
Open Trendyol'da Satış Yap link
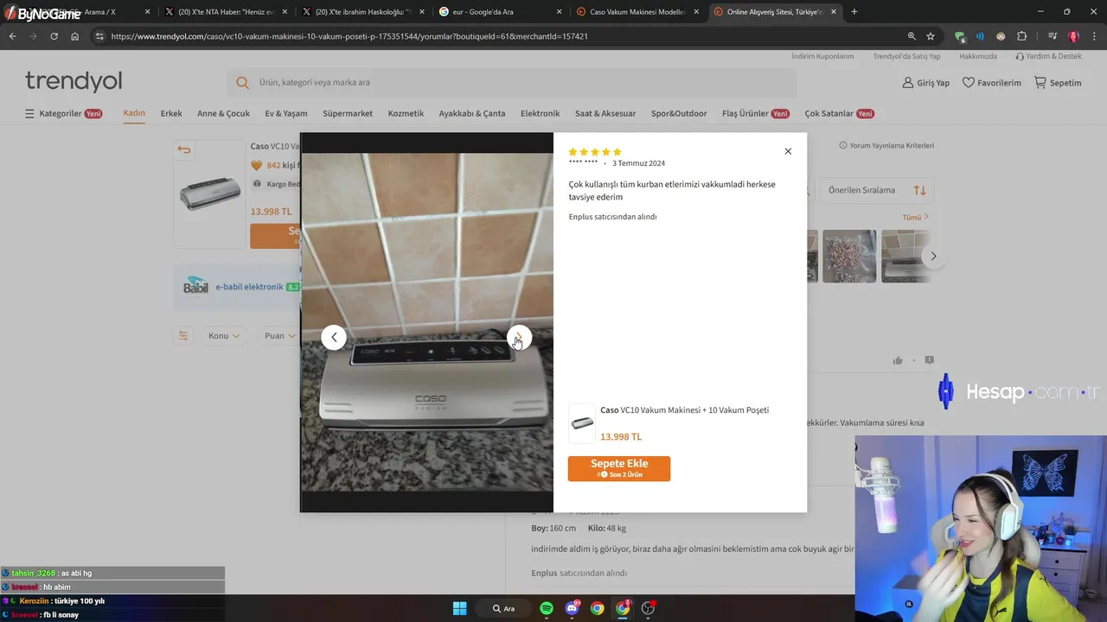906,56
